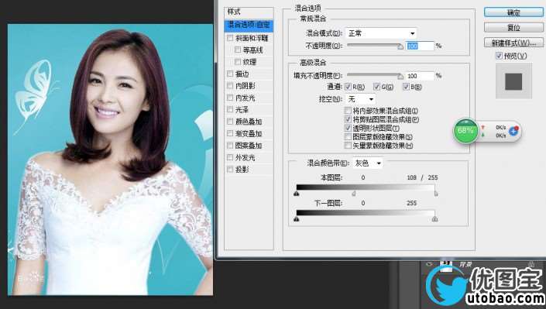Click the blue plus icon on speed widget
This screenshot has height=309, width=546.
(513, 132)
